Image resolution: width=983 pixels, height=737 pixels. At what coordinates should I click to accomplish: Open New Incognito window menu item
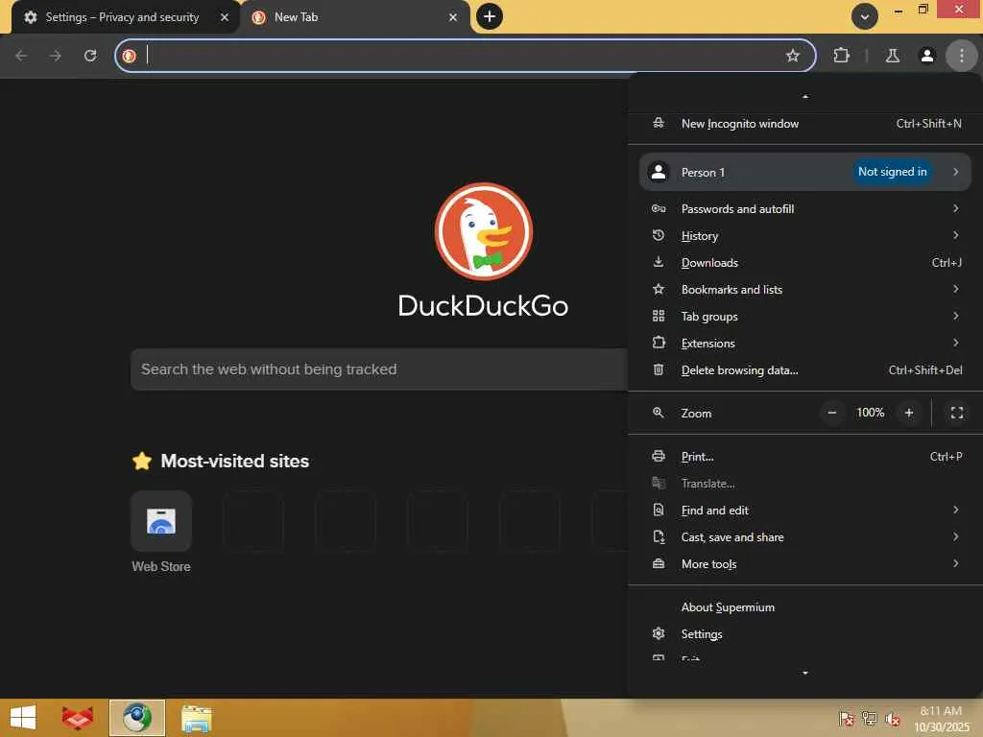point(805,124)
